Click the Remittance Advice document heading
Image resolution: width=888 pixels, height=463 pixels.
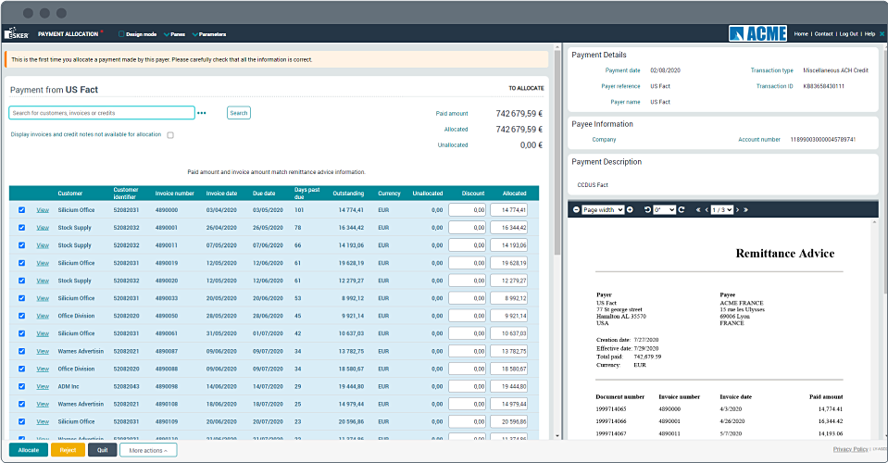[785, 254]
